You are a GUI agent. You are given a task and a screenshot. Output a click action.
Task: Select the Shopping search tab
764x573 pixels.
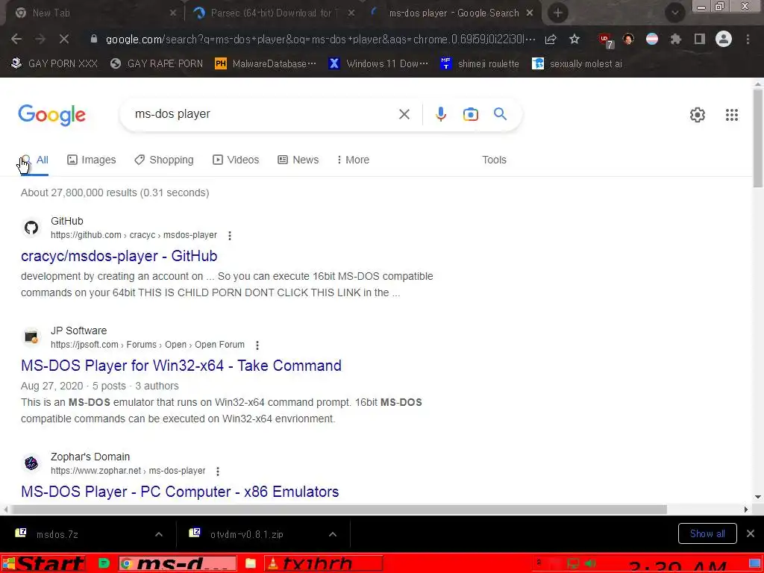pos(164,160)
